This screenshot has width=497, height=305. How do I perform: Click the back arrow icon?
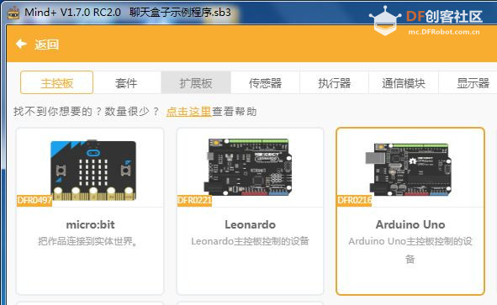pyautogui.click(x=21, y=44)
